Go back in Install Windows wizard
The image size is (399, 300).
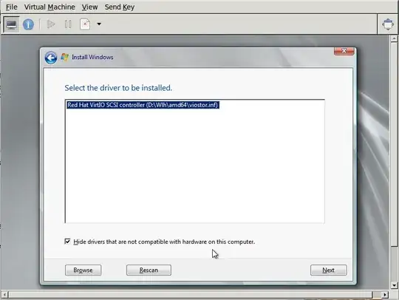click(51, 58)
